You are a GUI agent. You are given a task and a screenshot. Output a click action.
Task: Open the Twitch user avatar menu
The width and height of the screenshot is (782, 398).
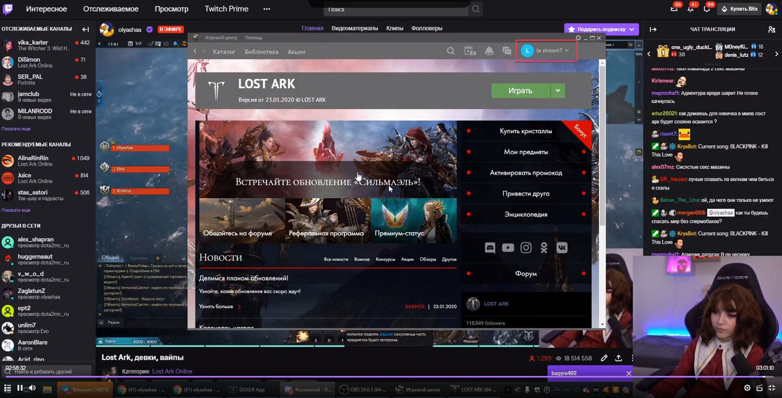click(773, 9)
